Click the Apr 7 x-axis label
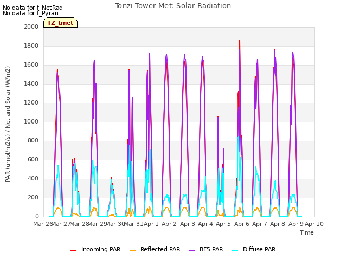347x260 pixels. coord(260,224)
